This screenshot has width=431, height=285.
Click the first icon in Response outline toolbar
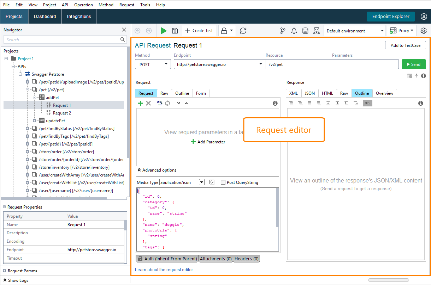[291, 103]
